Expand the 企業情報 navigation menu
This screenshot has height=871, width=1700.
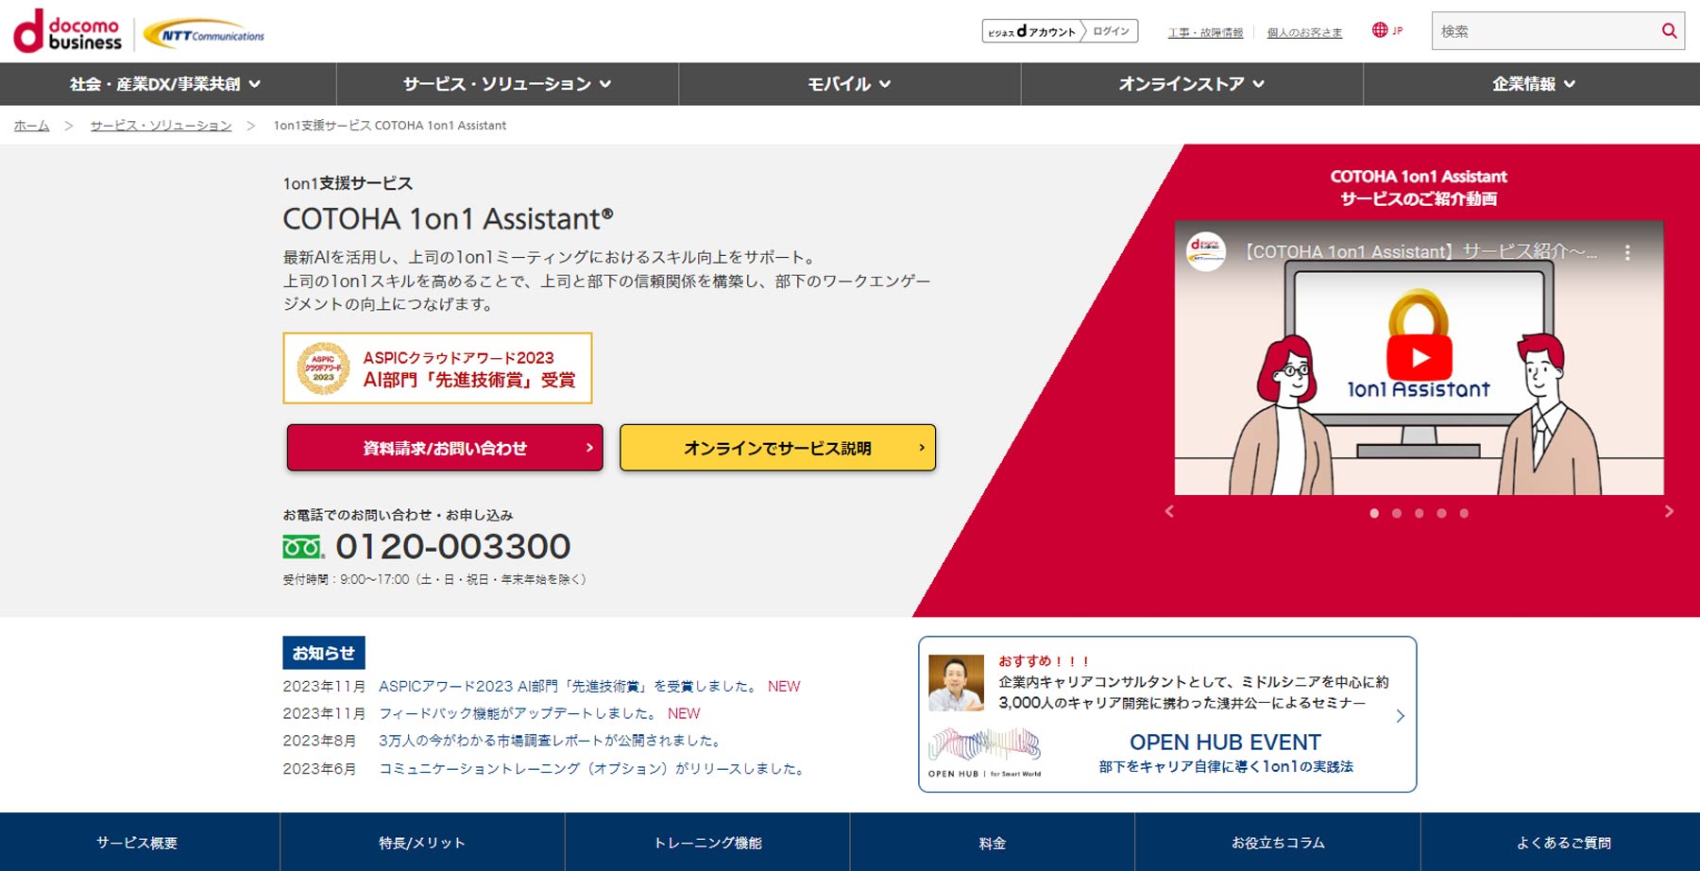[x=1533, y=84]
